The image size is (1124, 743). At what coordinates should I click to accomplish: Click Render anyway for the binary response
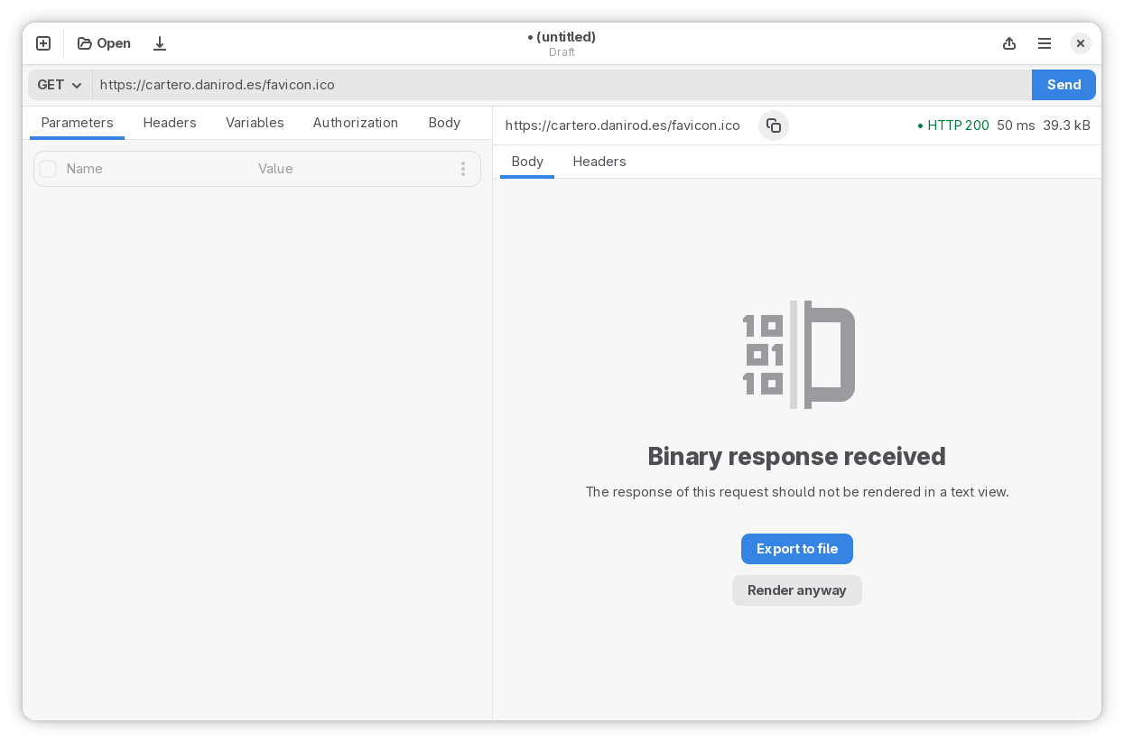point(796,590)
